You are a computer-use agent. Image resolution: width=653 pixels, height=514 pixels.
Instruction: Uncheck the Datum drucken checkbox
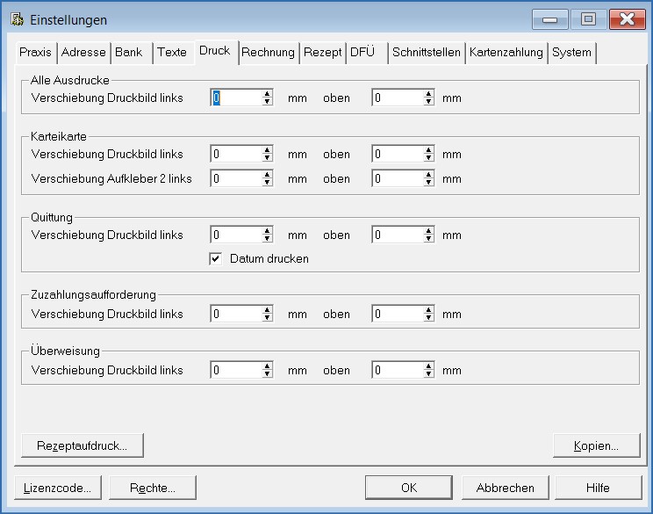(215, 259)
